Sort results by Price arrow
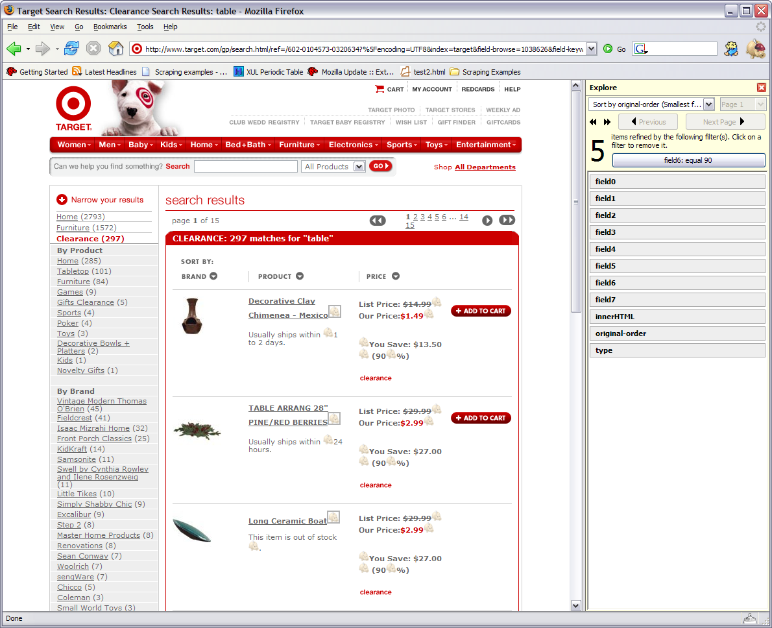The height and width of the screenshot is (628, 772). tap(396, 276)
